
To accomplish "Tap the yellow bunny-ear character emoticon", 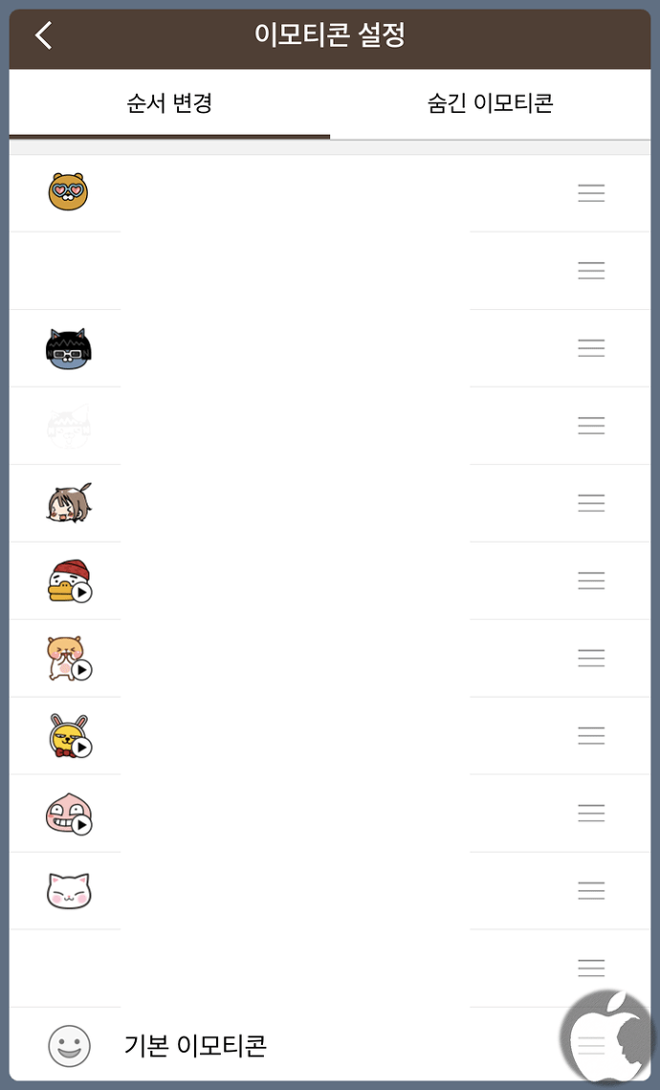I will [x=70, y=736].
